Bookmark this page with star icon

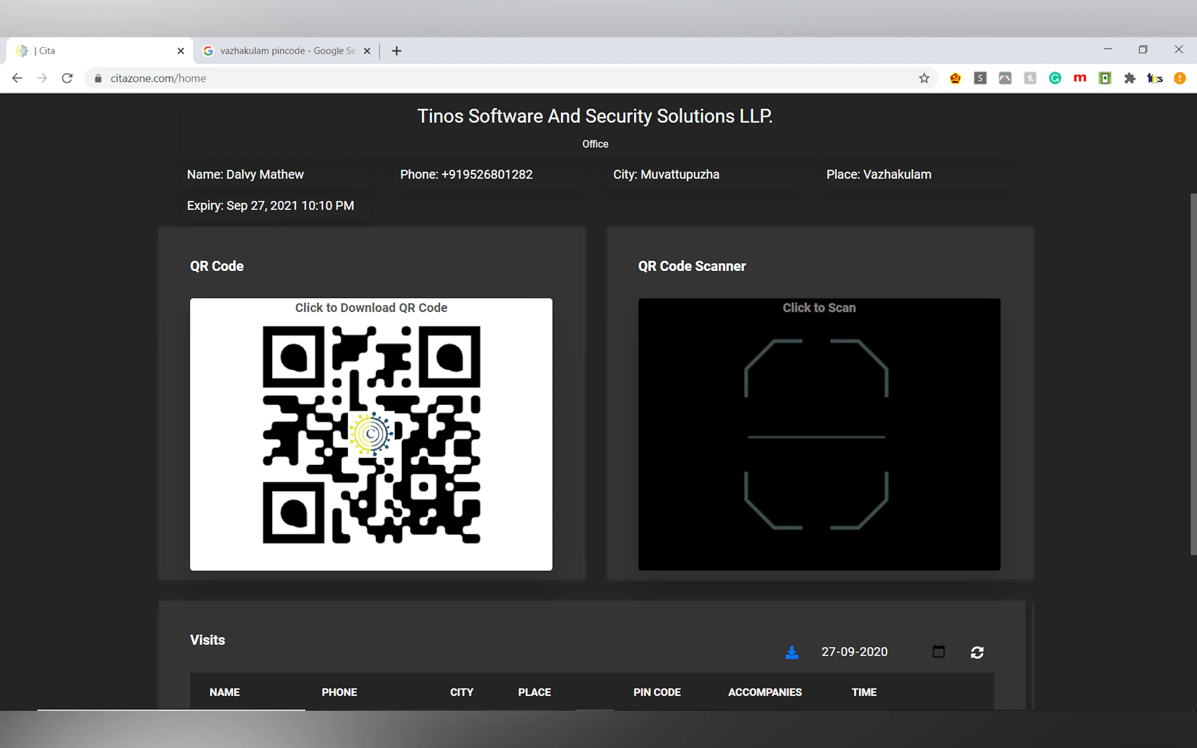pyautogui.click(x=924, y=78)
